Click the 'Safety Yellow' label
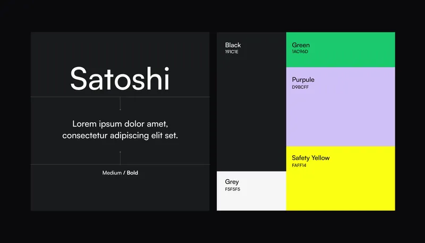The width and height of the screenshot is (425, 243). [x=311, y=158]
